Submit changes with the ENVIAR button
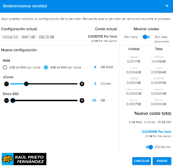 pyautogui.click(x=162, y=161)
